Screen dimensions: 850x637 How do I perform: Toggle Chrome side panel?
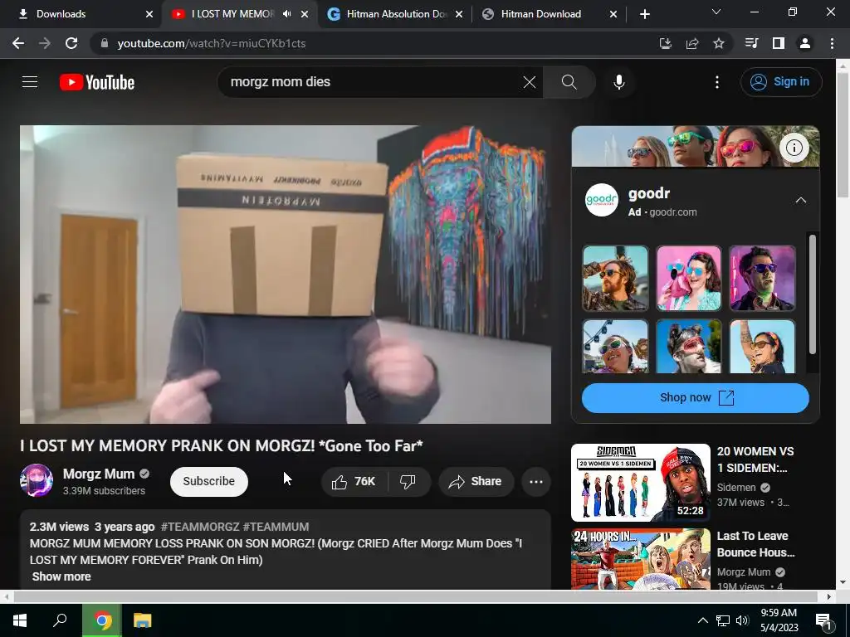point(778,43)
